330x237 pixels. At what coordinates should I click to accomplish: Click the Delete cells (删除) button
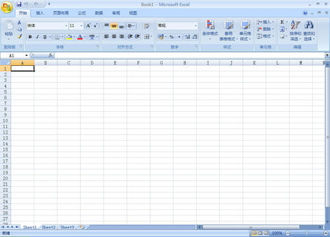[x=265, y=29]
